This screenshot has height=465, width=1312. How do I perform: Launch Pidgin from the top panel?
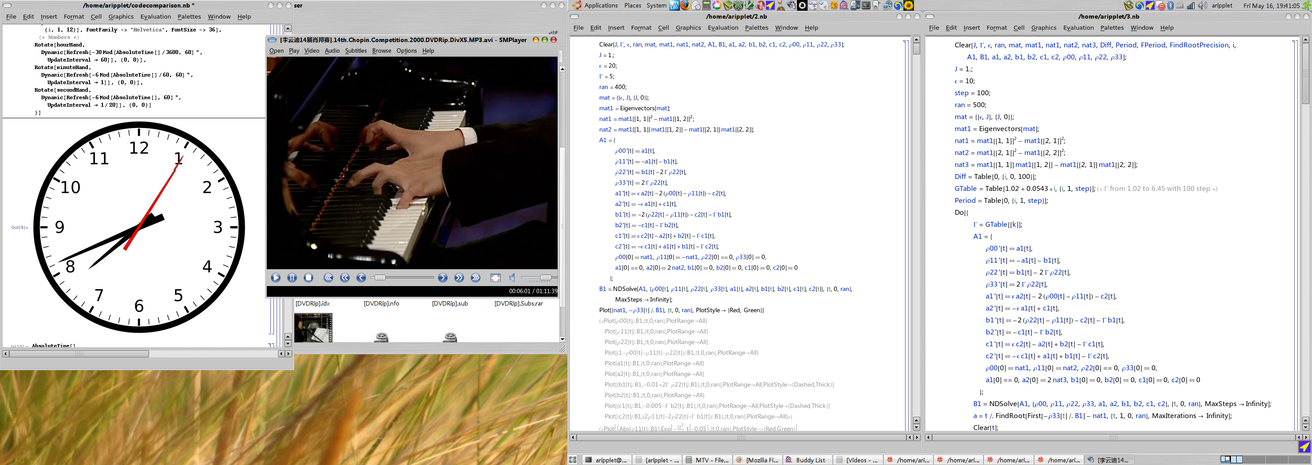coord(844,6)
